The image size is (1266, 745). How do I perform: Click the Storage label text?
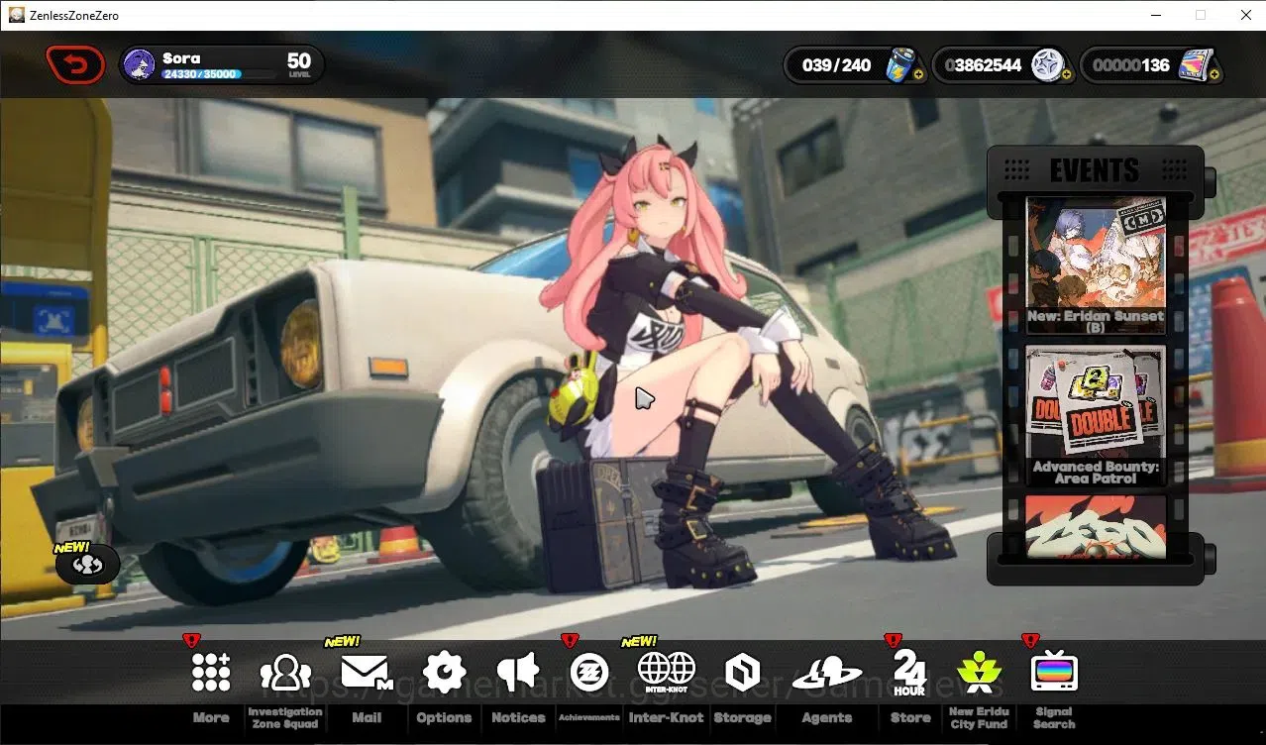click(742, 717)
